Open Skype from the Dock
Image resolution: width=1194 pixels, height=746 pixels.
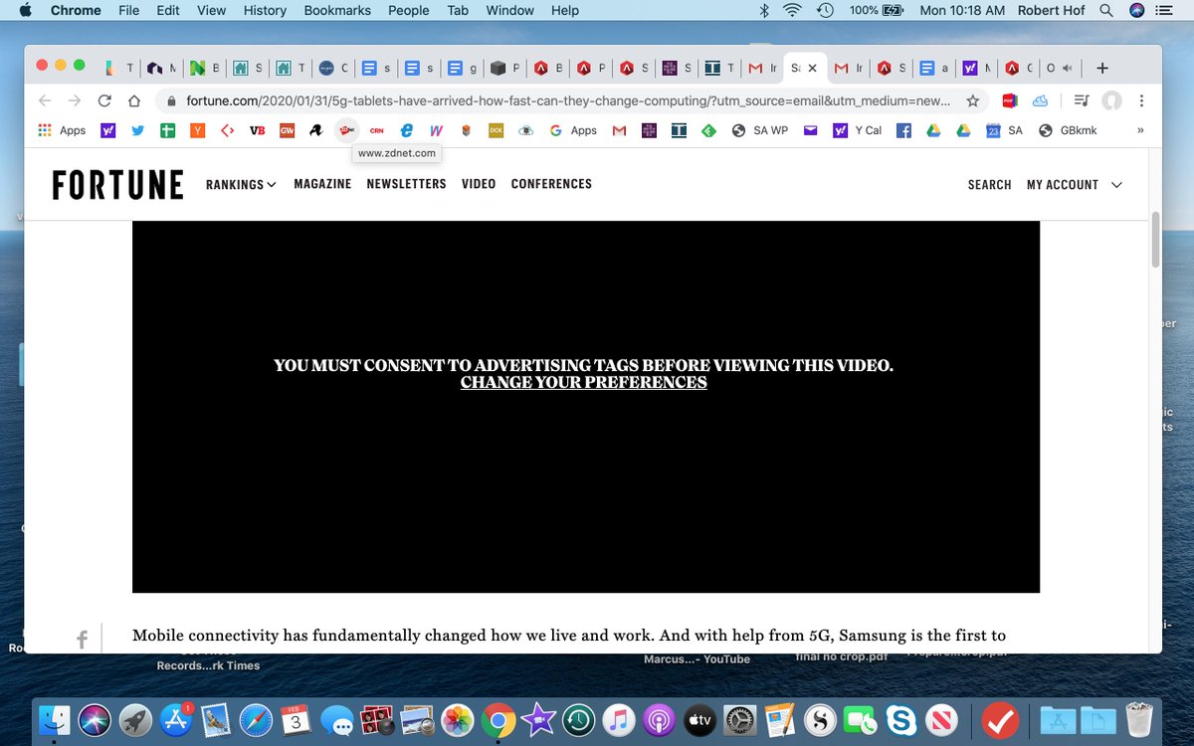900,719
